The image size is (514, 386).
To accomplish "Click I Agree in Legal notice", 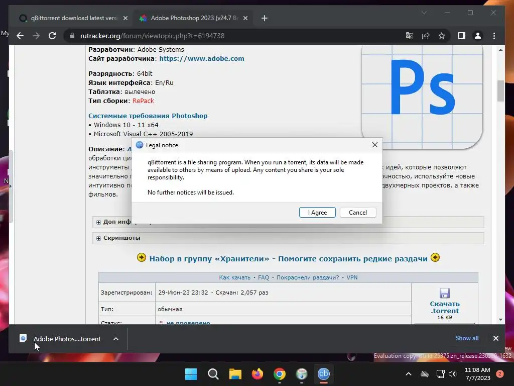I will point(317,213).
